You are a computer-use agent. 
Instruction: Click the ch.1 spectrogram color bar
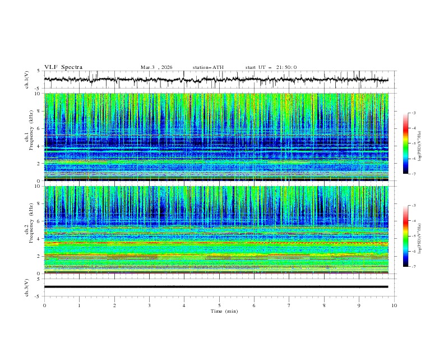coord(405,143)
